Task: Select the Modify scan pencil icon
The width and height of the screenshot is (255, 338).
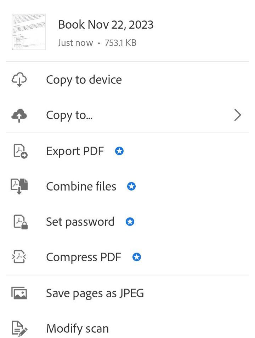Action: (x=19, y=328)
